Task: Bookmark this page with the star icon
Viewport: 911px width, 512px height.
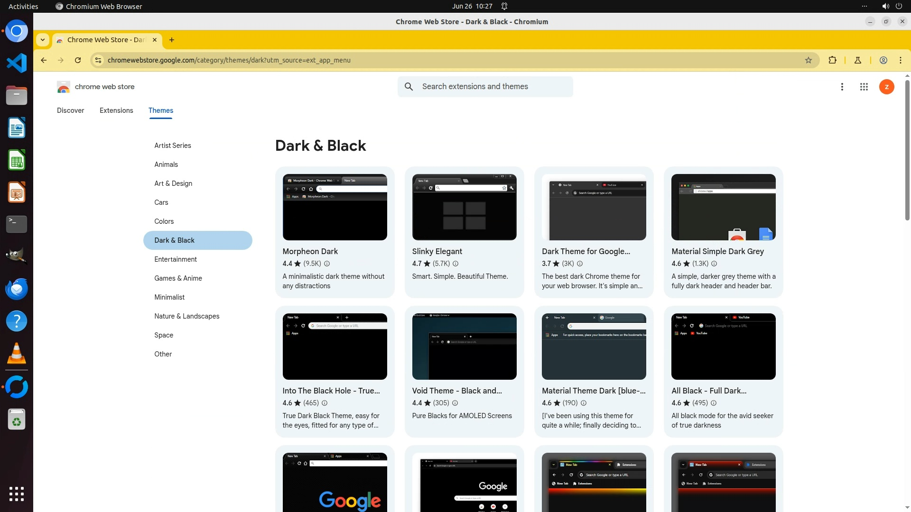Action: 809,60
